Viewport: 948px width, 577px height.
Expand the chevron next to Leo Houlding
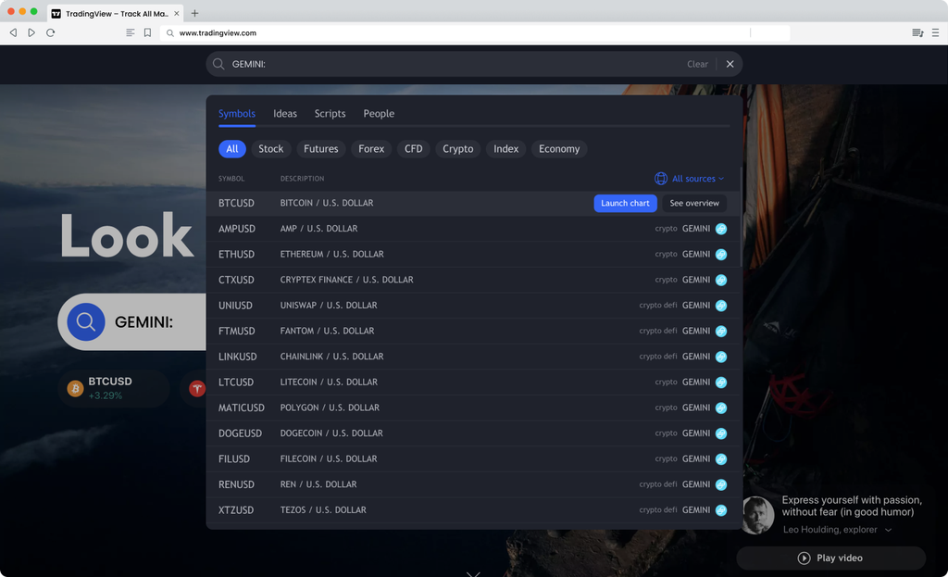[x=889, y=530]
